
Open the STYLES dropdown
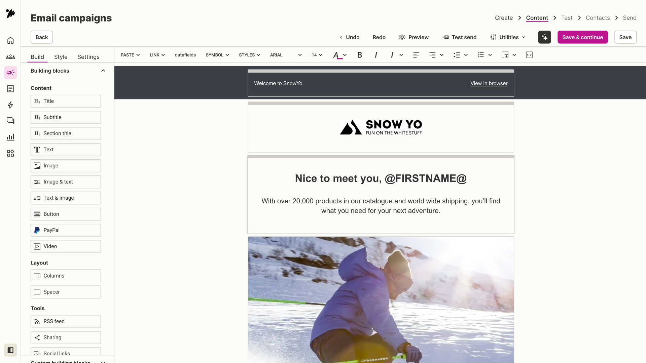click(249, 55)
